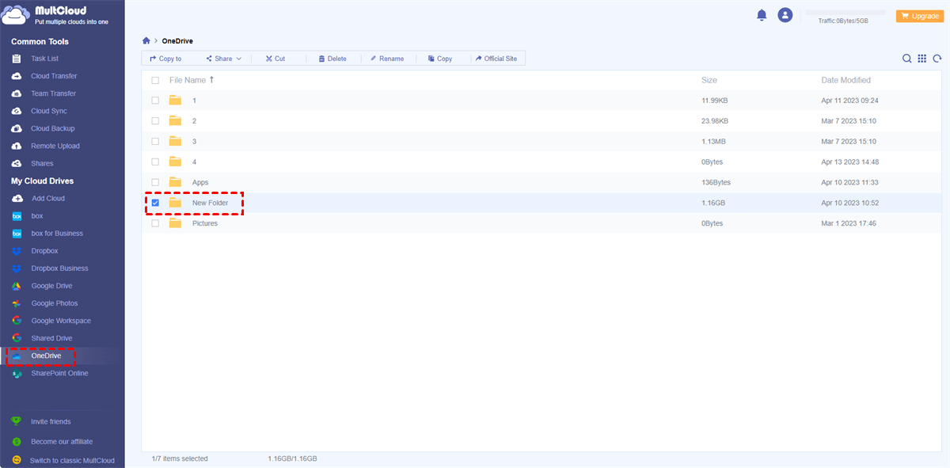The image size is (950, 468).
Task: Click the Cut toolbar button
Action: [x=275, y=59]
